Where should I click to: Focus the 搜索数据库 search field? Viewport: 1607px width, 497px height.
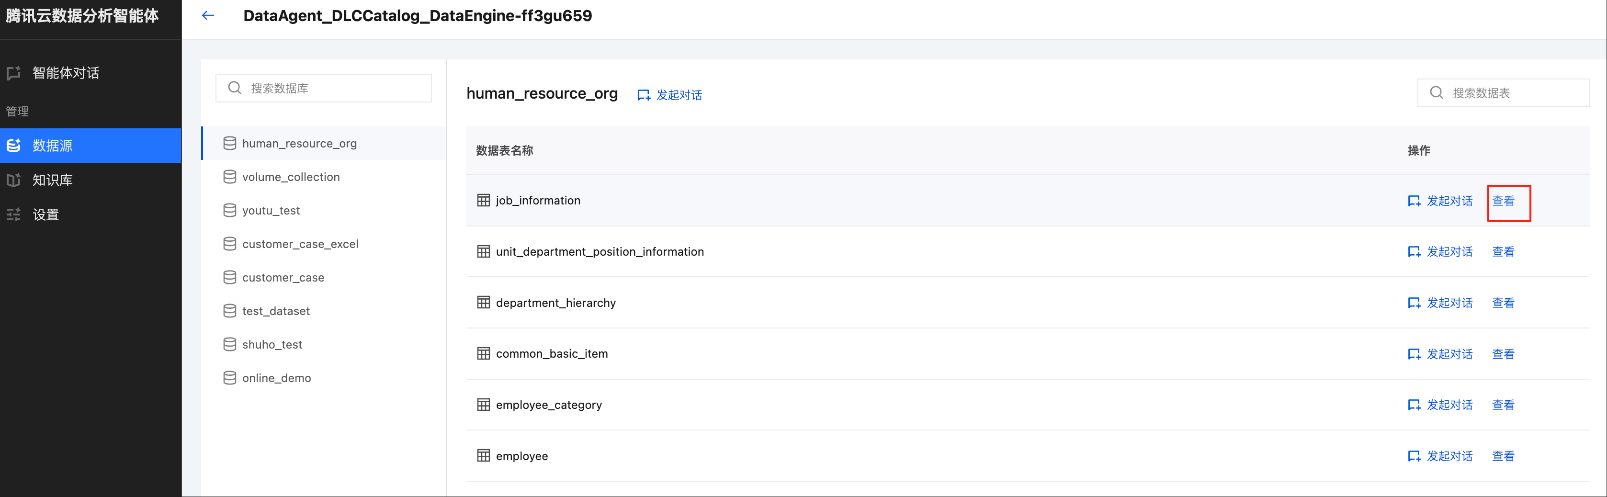[x=323, y=88]
